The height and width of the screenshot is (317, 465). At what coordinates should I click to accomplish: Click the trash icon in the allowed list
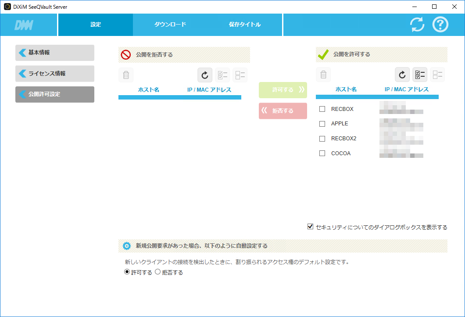pyautogui.click(x=323, y=75)
